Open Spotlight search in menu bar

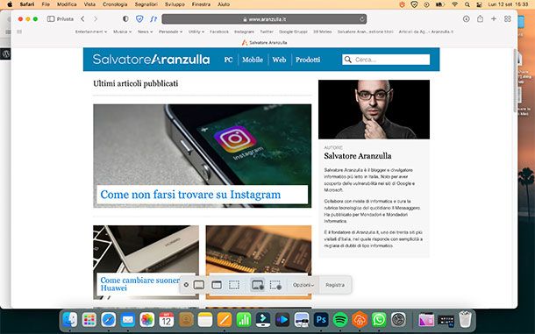(467, 4)
